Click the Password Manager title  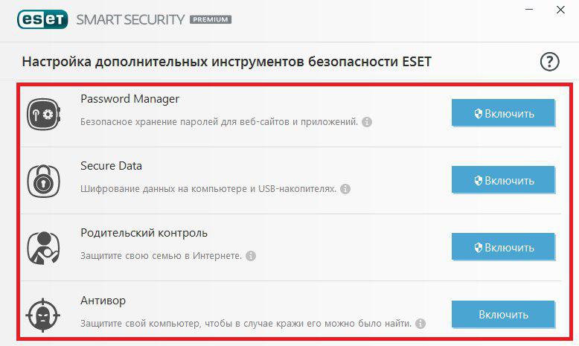coord(129,99)
